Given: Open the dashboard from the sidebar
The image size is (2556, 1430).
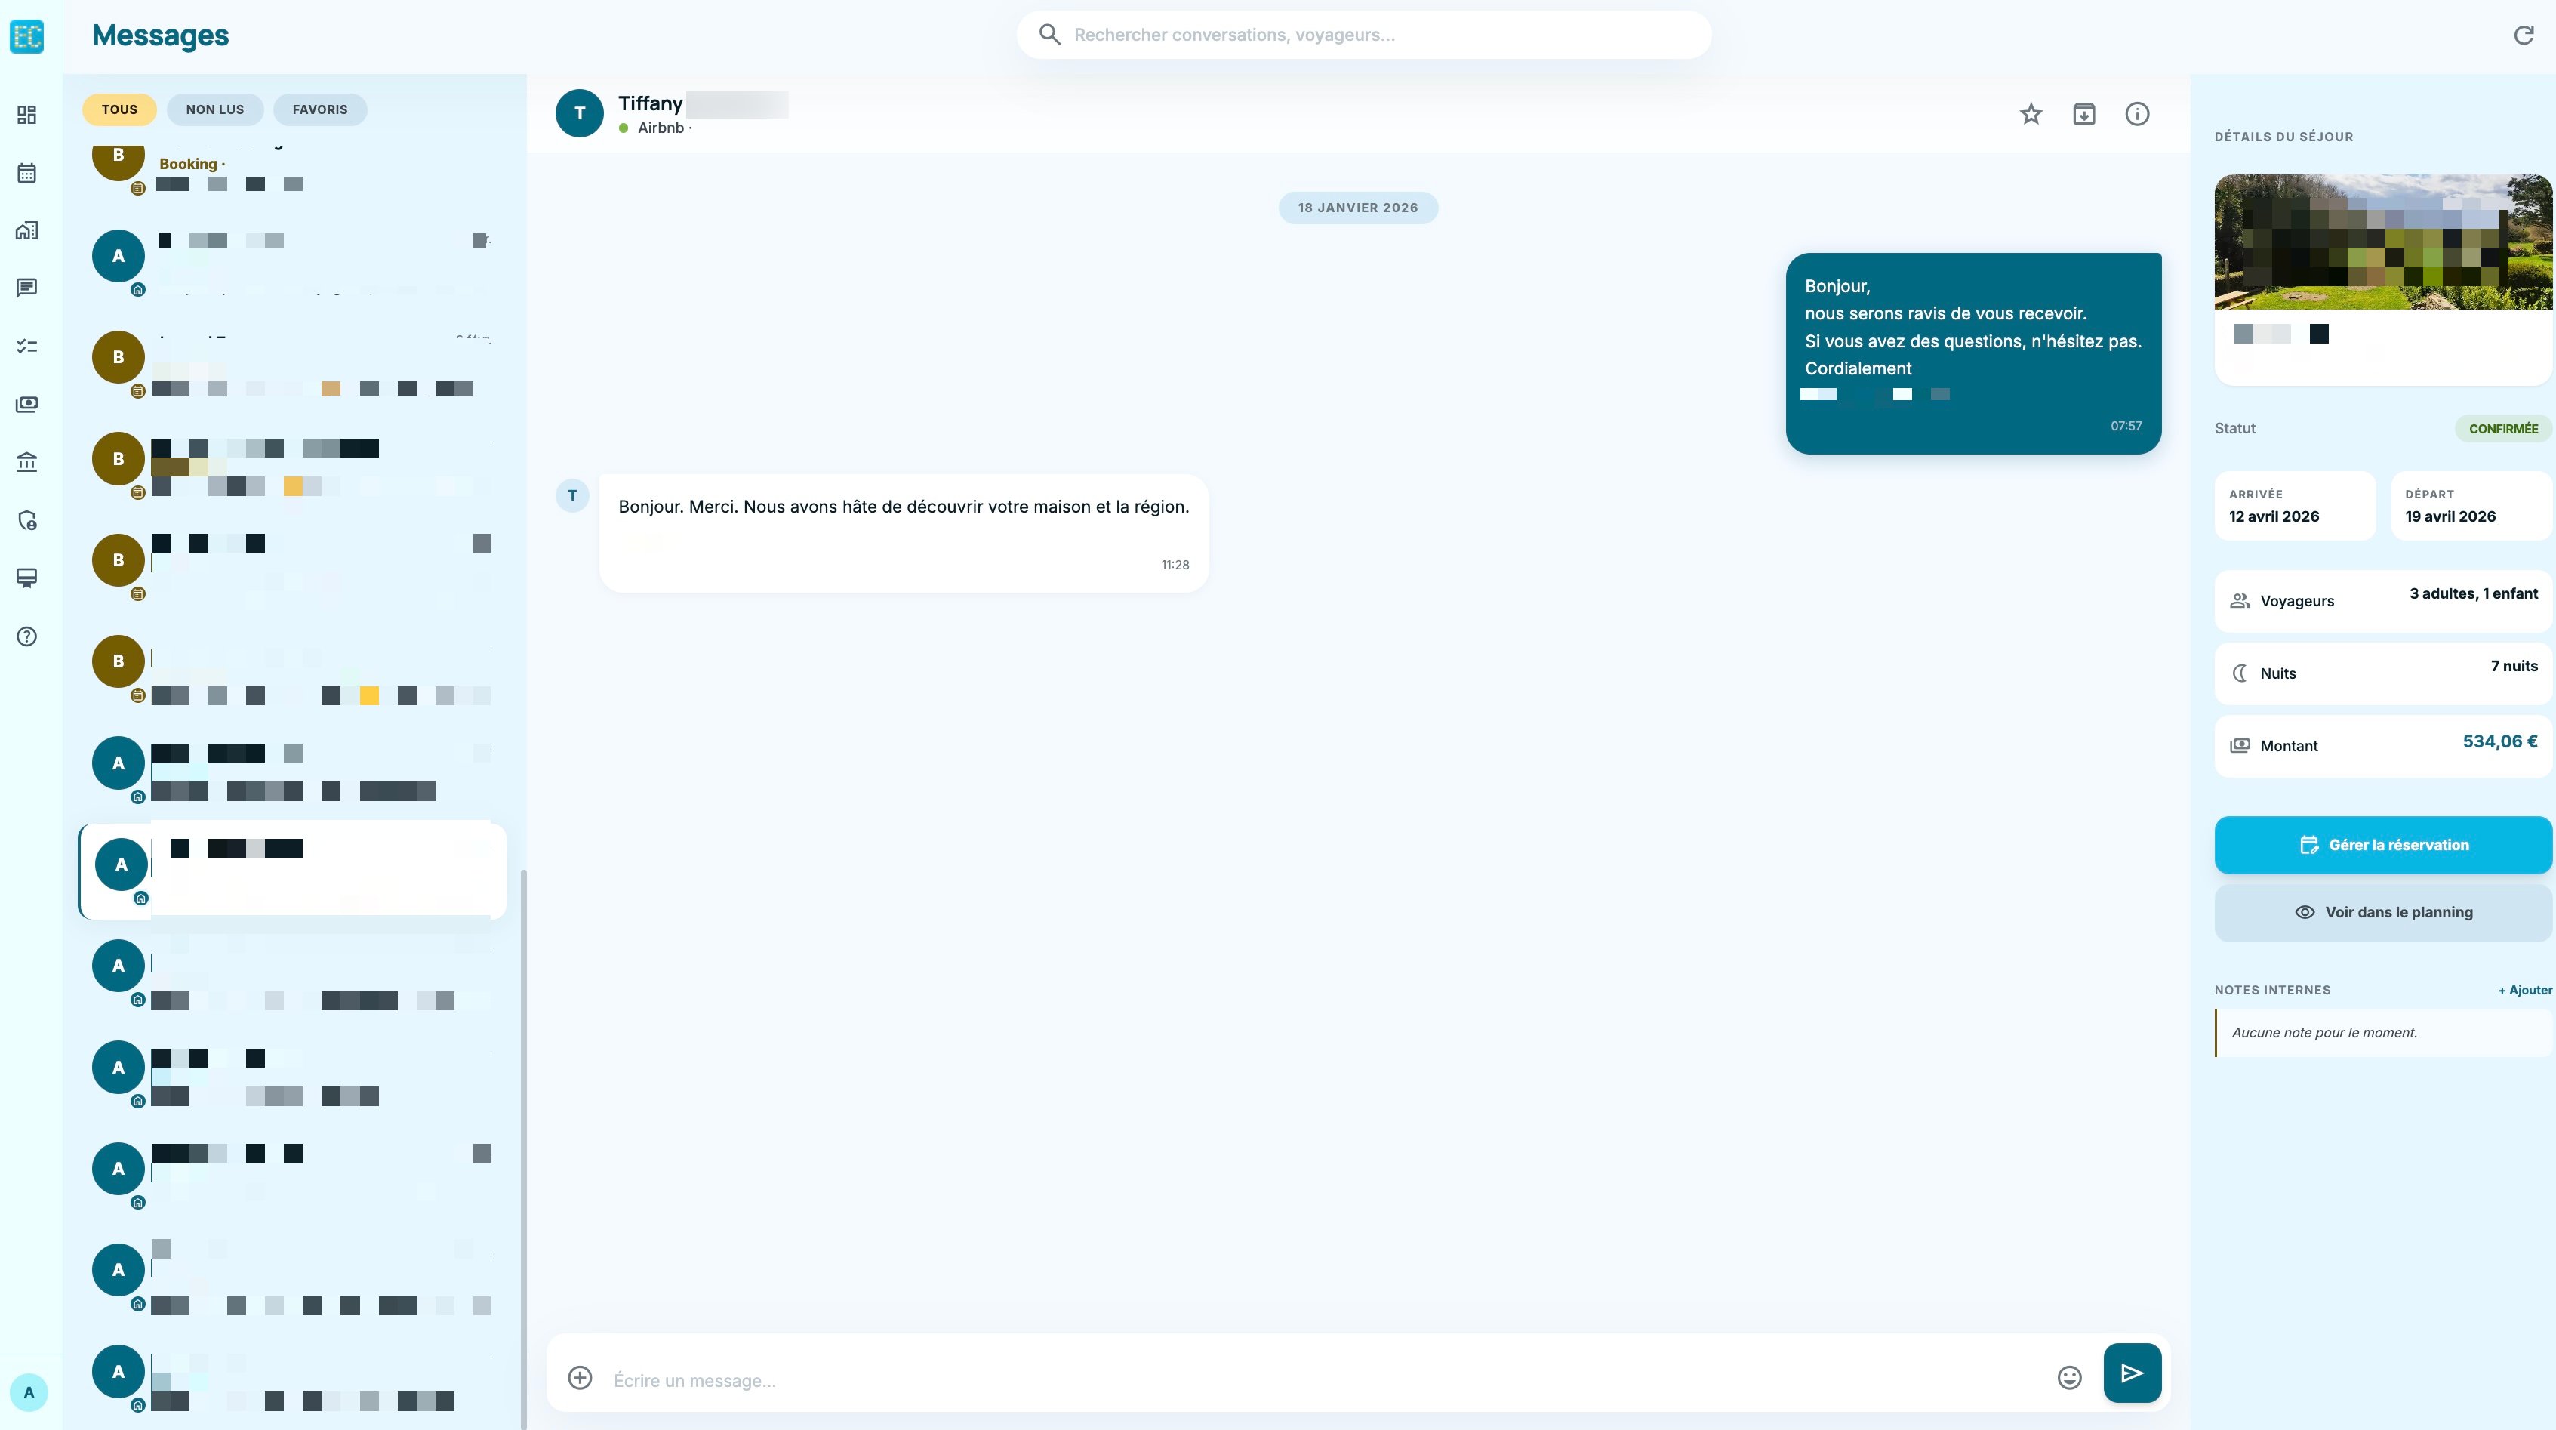Looking at the screenshot, I should 26,115.
